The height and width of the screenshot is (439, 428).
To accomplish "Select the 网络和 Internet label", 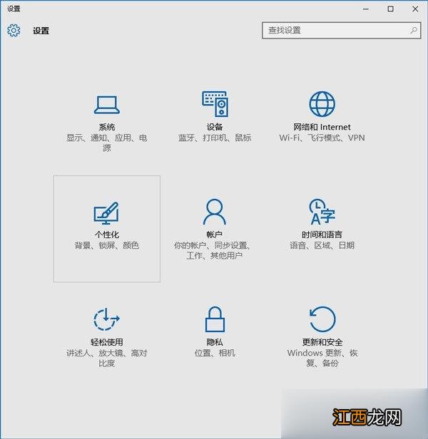I will click(322, 127).
